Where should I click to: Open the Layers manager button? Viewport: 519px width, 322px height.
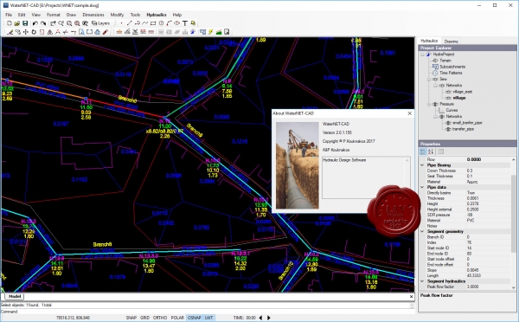tap(100, 23)
